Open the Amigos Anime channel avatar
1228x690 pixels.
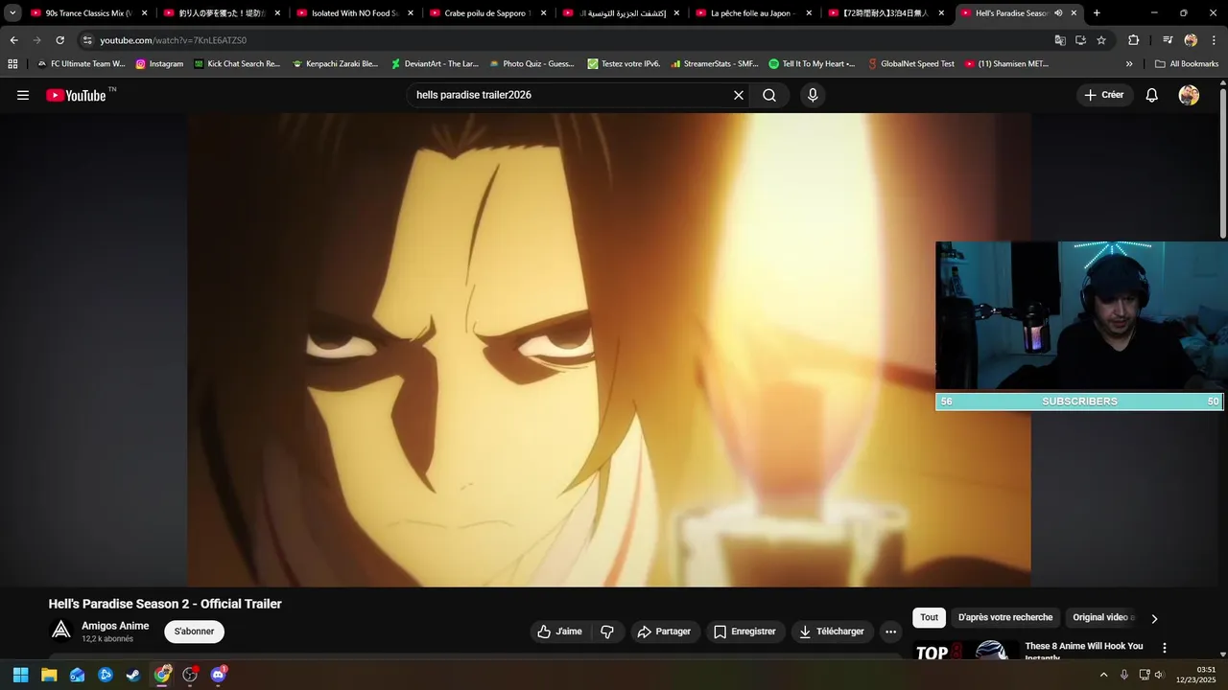(61, 630)
